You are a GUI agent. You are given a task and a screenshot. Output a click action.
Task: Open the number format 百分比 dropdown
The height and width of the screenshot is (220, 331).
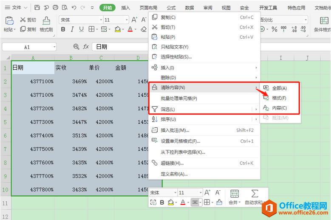coord(306,20)
